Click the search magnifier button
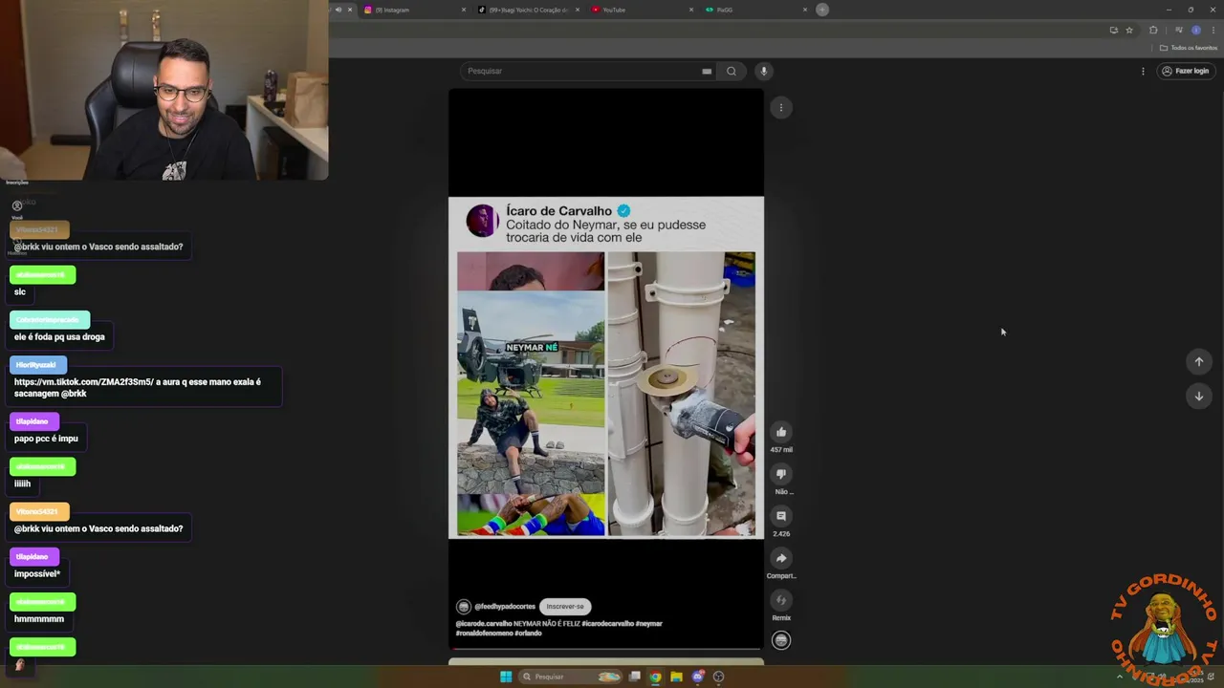The image size is (1224, 688). [x=732, y=71]
